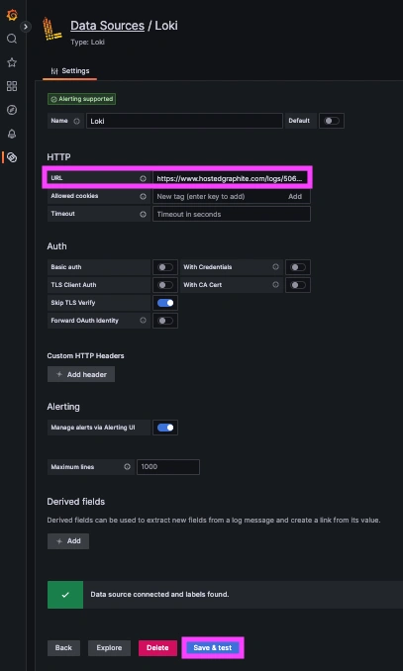Open the Dashboards grid icon
Viewport: 403px width, 671px height.
coord(12,86)
